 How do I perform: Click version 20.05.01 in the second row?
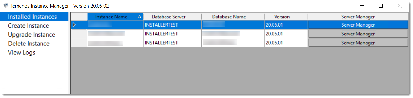pyautogui.click(x=286, y=34)
